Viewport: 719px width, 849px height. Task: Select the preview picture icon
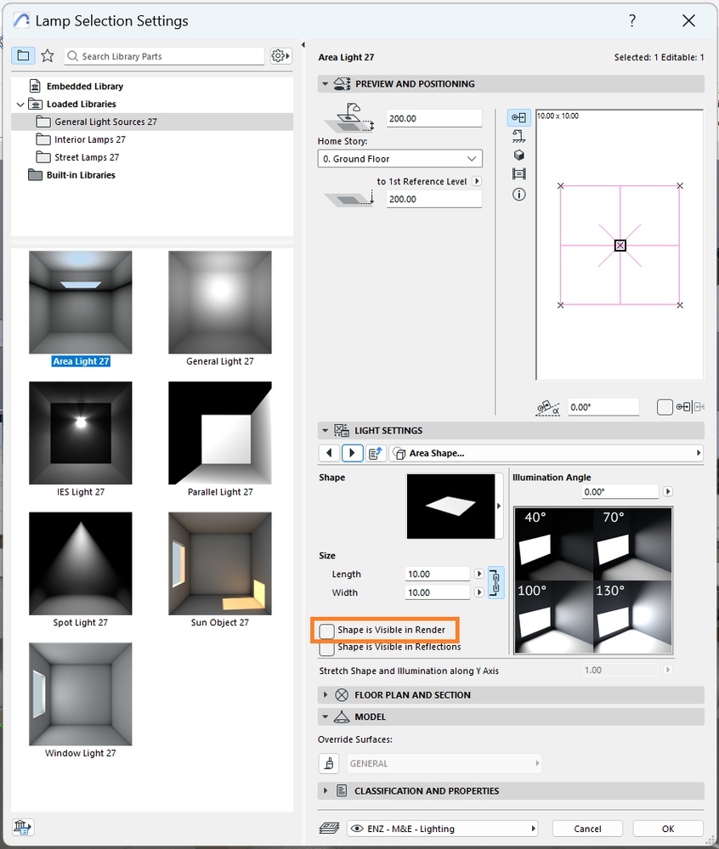click(518, 174)
